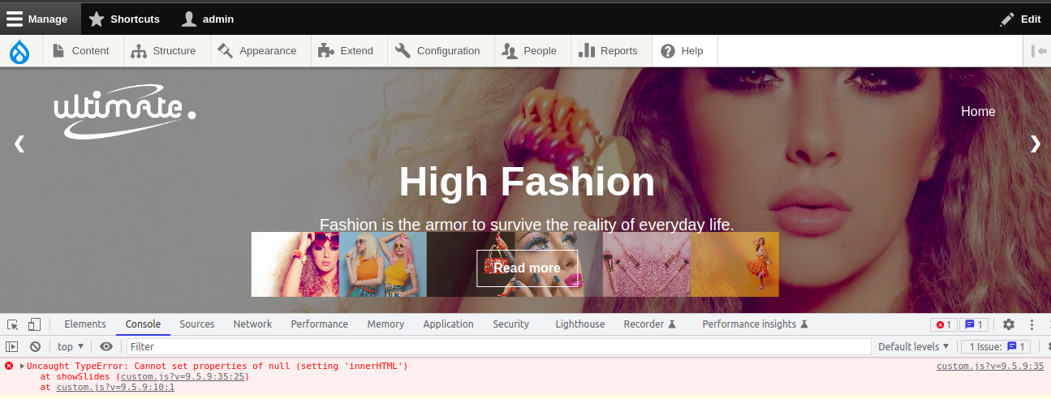This screenshot has height=399, width=1051.
Task: Open the 'top' JavaScript context dropdown
Action: tap(71, 347)
